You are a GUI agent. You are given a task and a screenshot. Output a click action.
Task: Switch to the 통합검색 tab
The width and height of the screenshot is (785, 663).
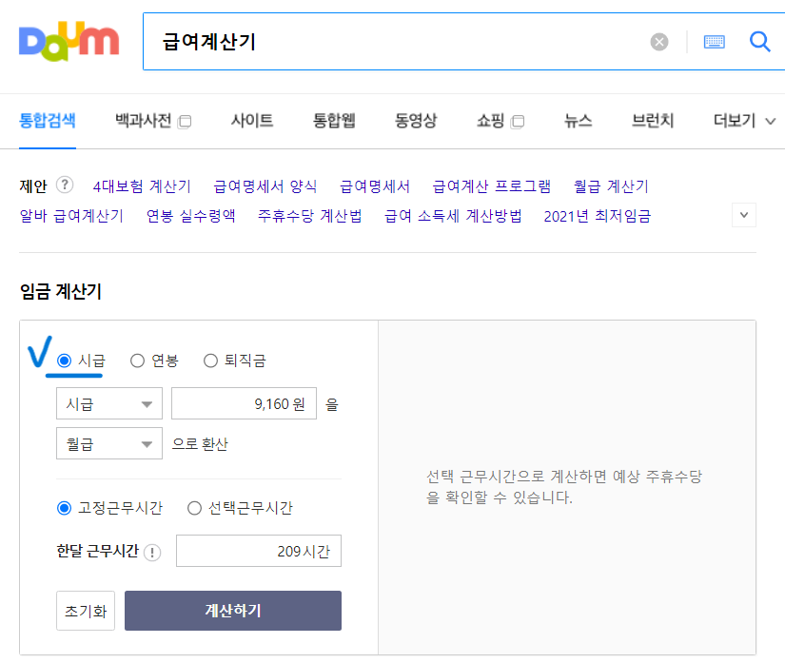tap(47, 121)
